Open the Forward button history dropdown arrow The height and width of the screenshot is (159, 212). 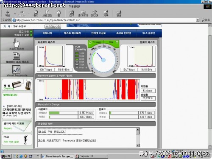pyautogui.click(x=29, y=14)
